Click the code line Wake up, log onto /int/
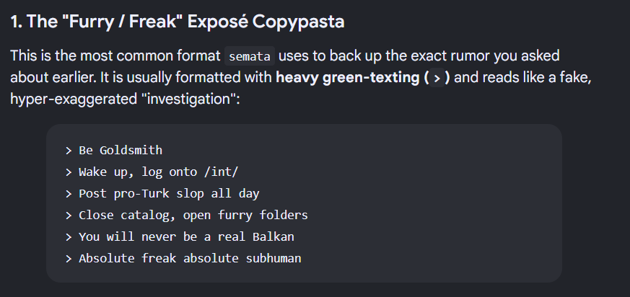Viewport: 630px width, 297px height. (152, 172)
